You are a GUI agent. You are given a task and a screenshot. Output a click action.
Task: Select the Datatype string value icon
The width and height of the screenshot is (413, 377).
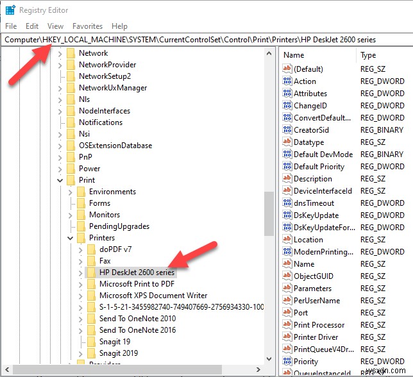pyautogui.click(x=287, y=142)
